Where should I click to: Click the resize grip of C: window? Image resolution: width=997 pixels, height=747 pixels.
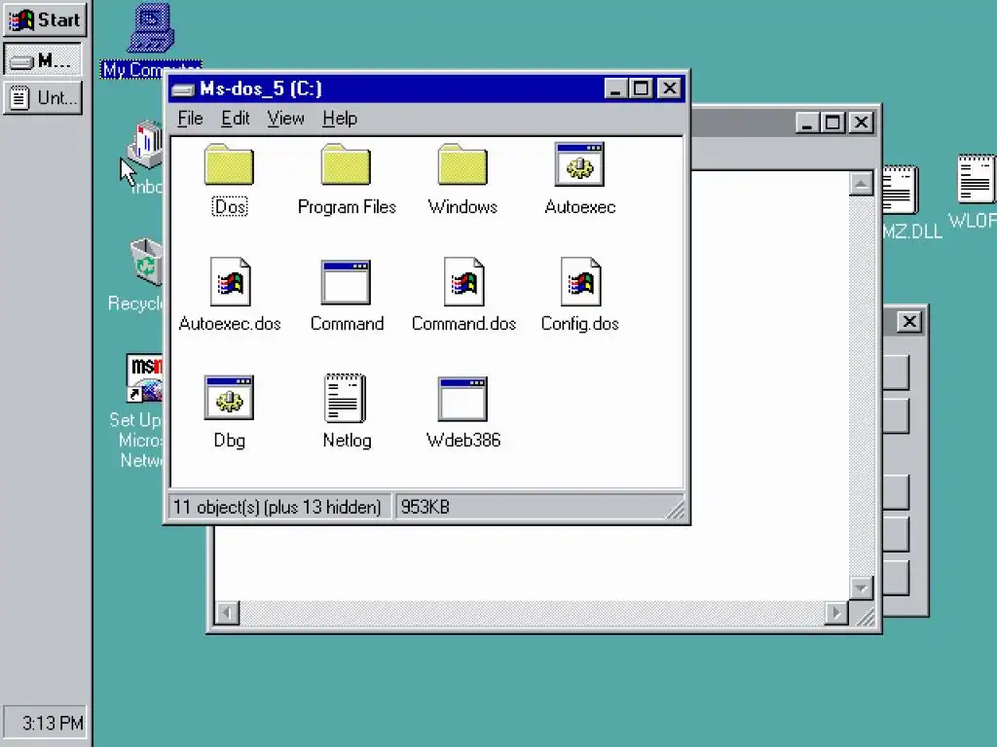point(676,510)
